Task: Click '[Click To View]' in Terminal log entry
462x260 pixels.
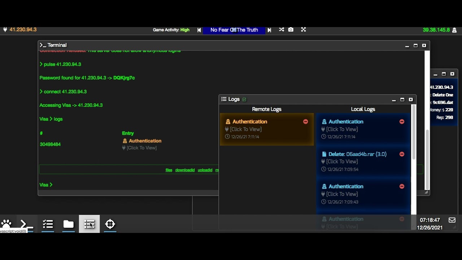Action: pos(141,148)
